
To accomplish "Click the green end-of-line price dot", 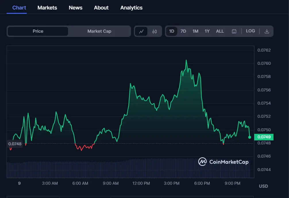I will click(250, 137).
